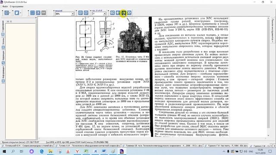This screenshot has height=155, width=276.
Task: Open the page number dropdown arrow
Action: 104,14
